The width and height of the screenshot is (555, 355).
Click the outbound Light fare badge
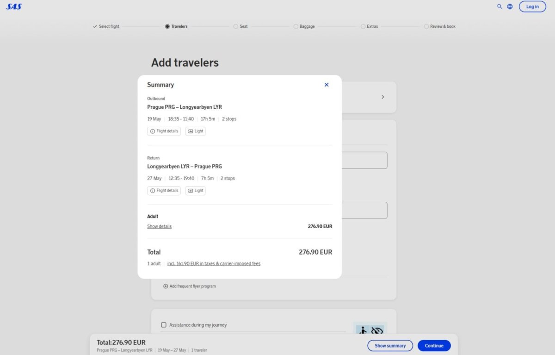[x=195, y=131]
